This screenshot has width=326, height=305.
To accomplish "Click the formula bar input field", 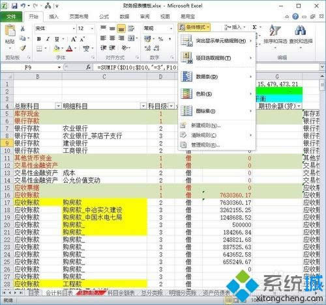I will (207, 68).
